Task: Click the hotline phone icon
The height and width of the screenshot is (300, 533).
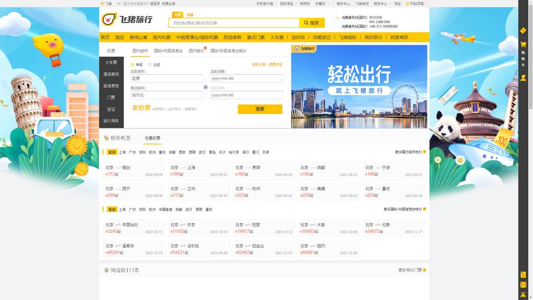Action: (338, 17)
